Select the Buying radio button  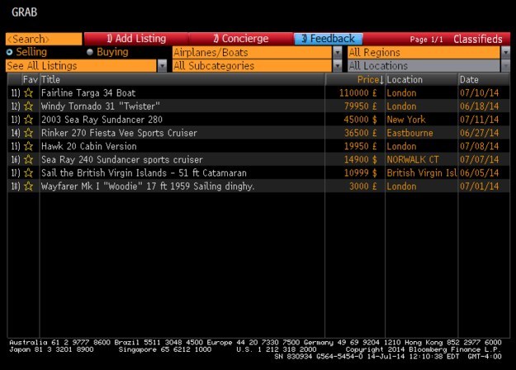pos(89,52)
